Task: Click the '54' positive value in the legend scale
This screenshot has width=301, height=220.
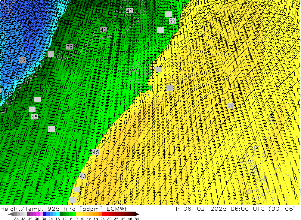Action: pos(137,219)
